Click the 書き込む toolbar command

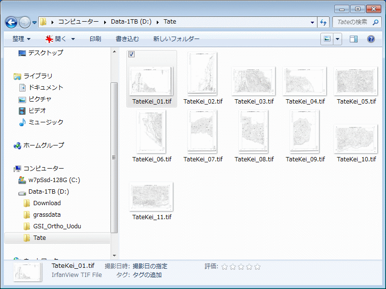(127, 39)
